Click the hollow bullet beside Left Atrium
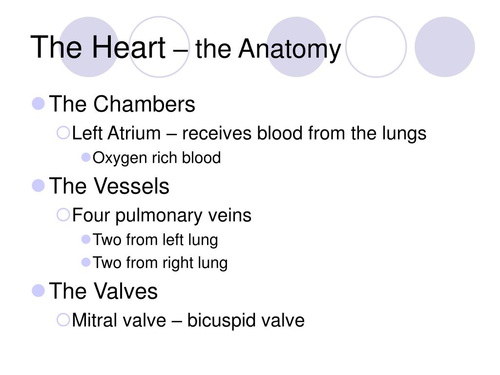Viewport: 500px width, 375px height. click(63, 133)
